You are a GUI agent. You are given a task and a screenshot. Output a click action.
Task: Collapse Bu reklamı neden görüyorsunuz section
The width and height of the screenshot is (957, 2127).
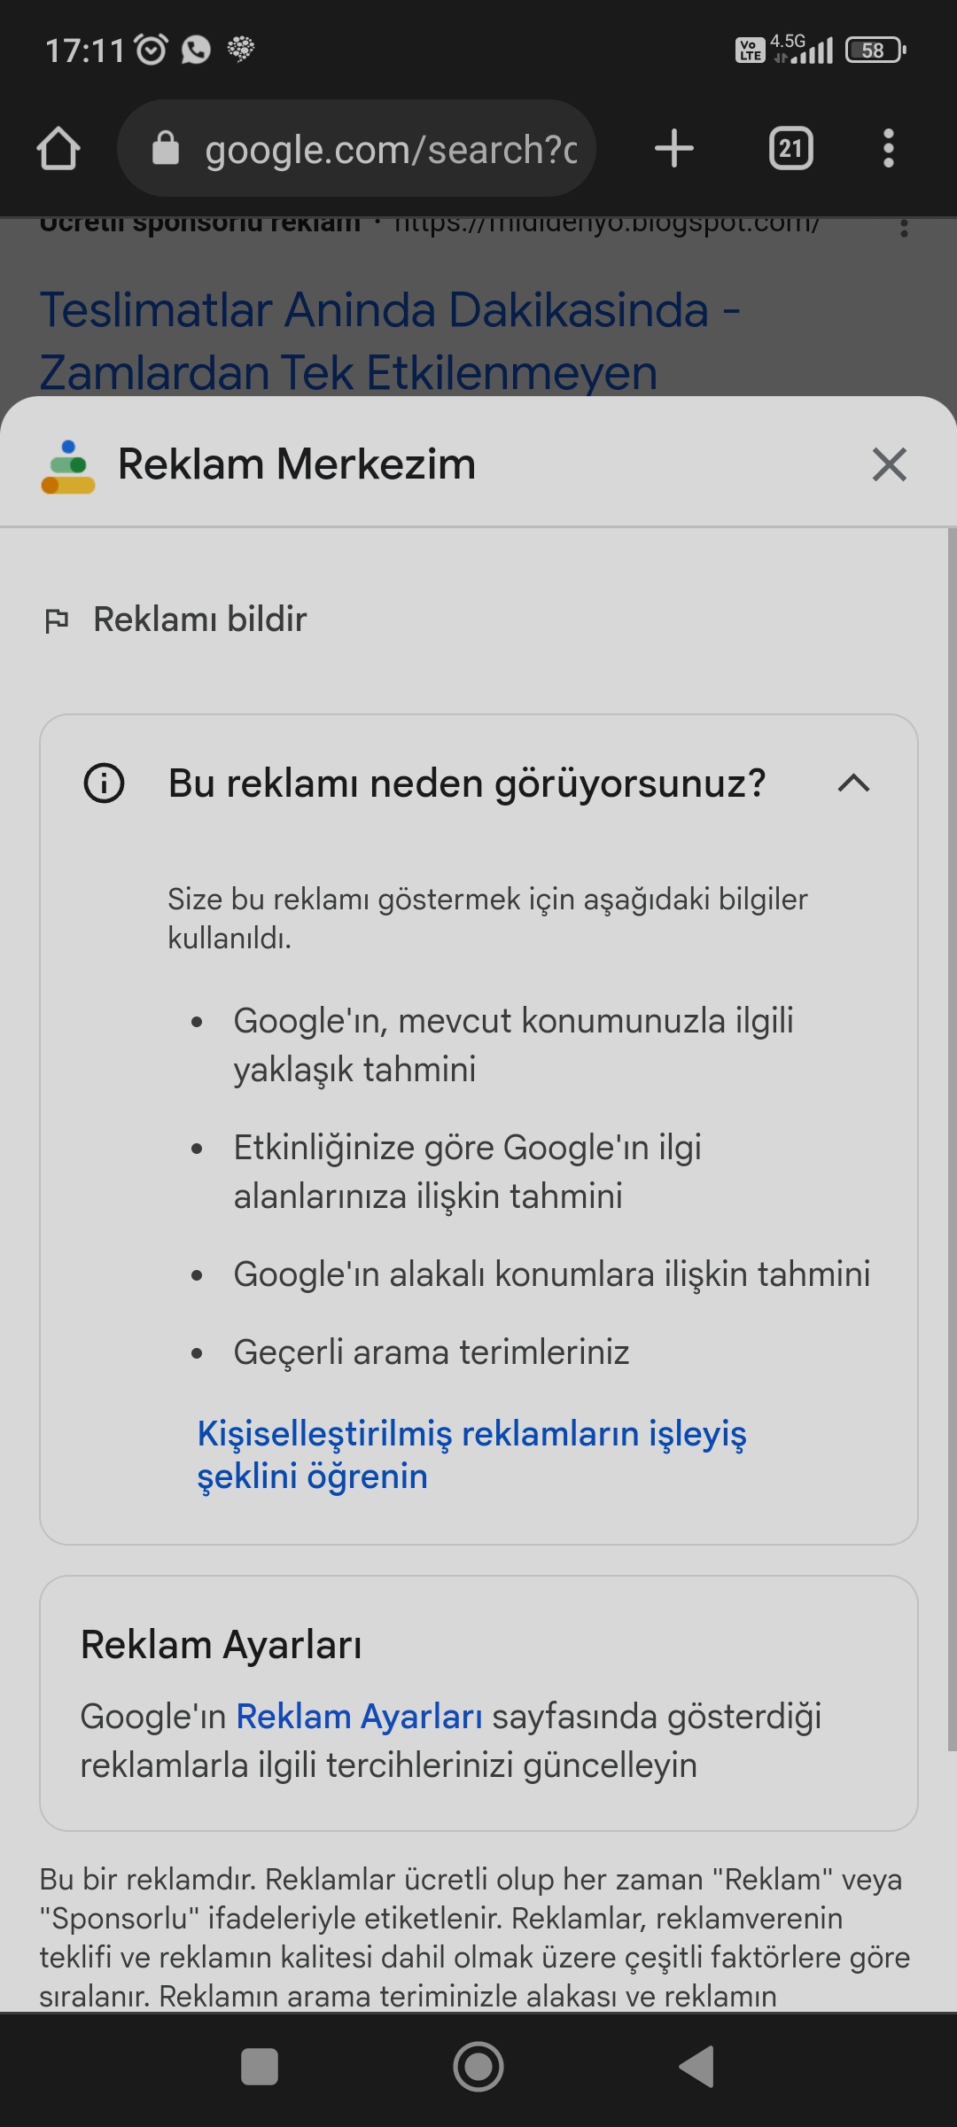(854, 783)
